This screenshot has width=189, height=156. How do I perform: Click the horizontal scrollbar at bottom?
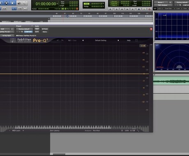click(59, 154)
